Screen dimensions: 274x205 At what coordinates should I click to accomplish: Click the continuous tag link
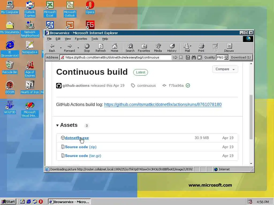point(146,86)
